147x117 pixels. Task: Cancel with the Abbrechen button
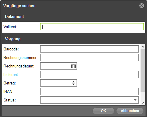[x=130, y=111]
